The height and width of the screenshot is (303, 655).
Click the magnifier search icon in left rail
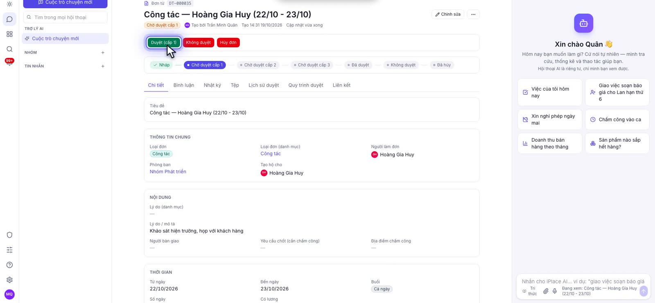click(9, 49)
